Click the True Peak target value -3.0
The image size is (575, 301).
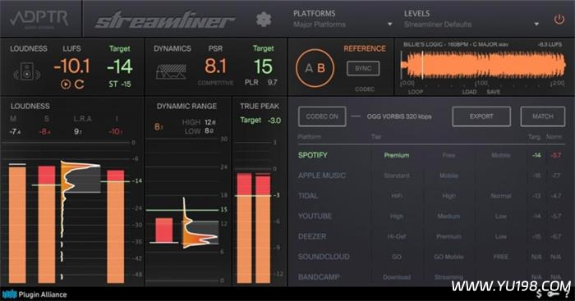coord(274,120)
